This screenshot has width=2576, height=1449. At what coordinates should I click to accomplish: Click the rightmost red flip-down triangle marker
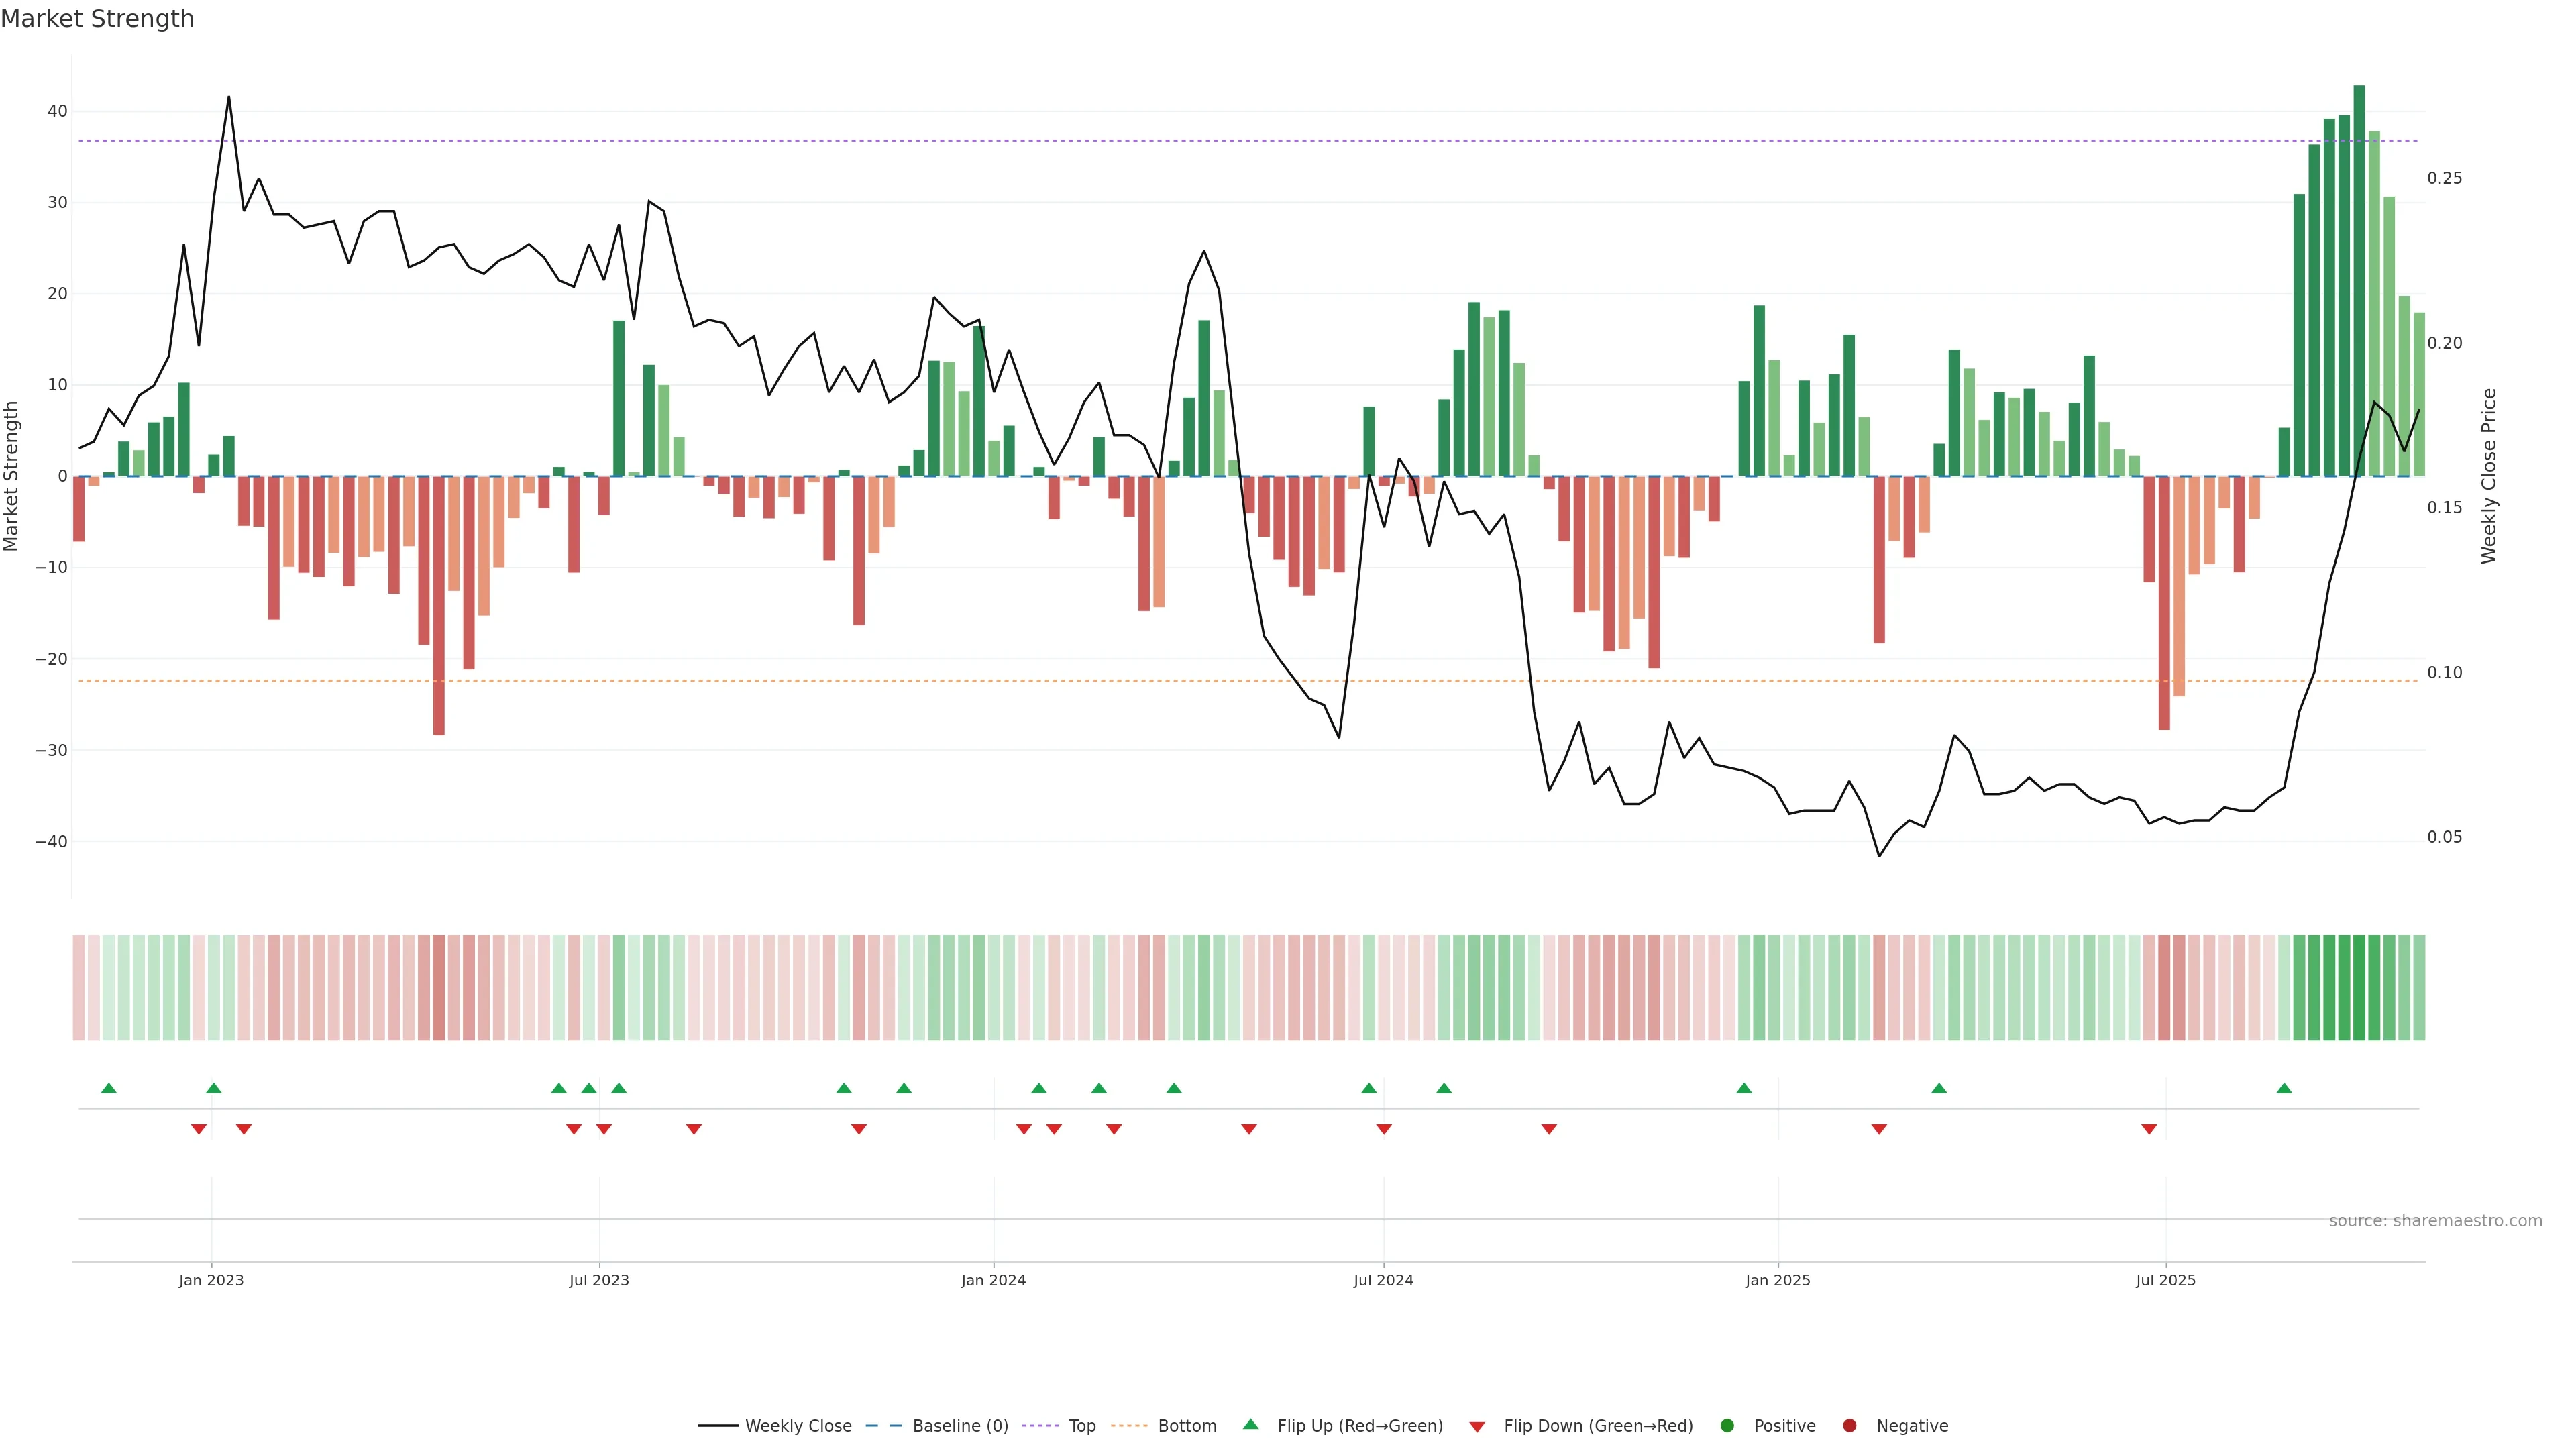click(x=2149, y=1129)
